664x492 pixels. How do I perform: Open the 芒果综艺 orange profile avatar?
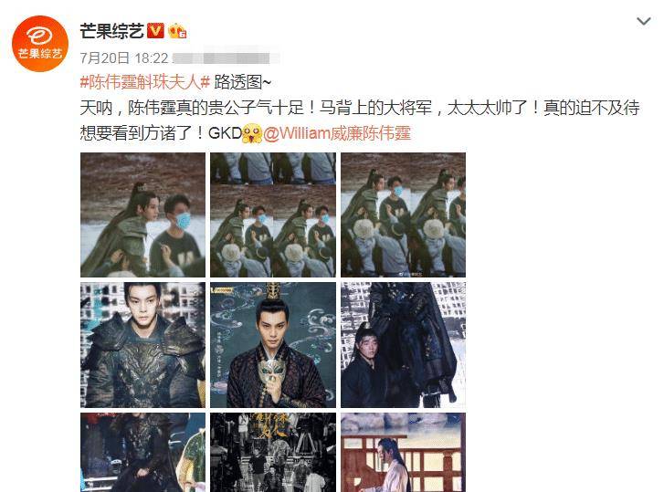(40, 44)
